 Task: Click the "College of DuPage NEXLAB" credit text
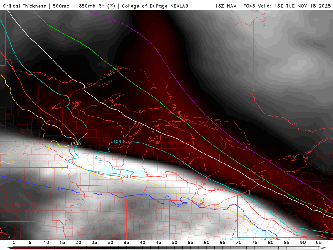[155, 6]
